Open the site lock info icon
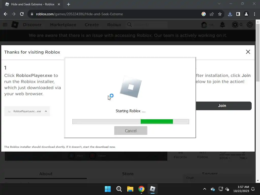 tap(32, 14)
